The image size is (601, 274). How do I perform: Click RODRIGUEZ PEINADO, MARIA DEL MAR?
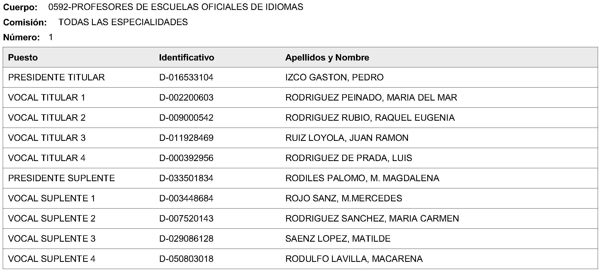pyautogui.click(x=371, y=98)
